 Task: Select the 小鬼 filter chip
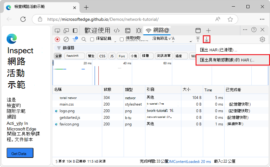click(134, 56)
